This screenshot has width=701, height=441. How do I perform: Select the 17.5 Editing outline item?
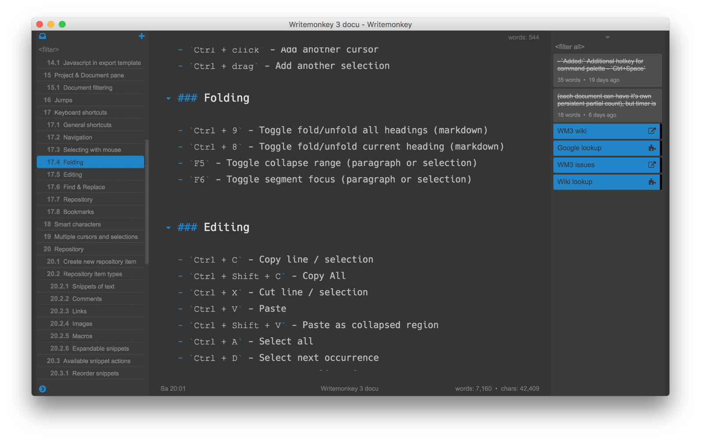click(x=73, y=175)
